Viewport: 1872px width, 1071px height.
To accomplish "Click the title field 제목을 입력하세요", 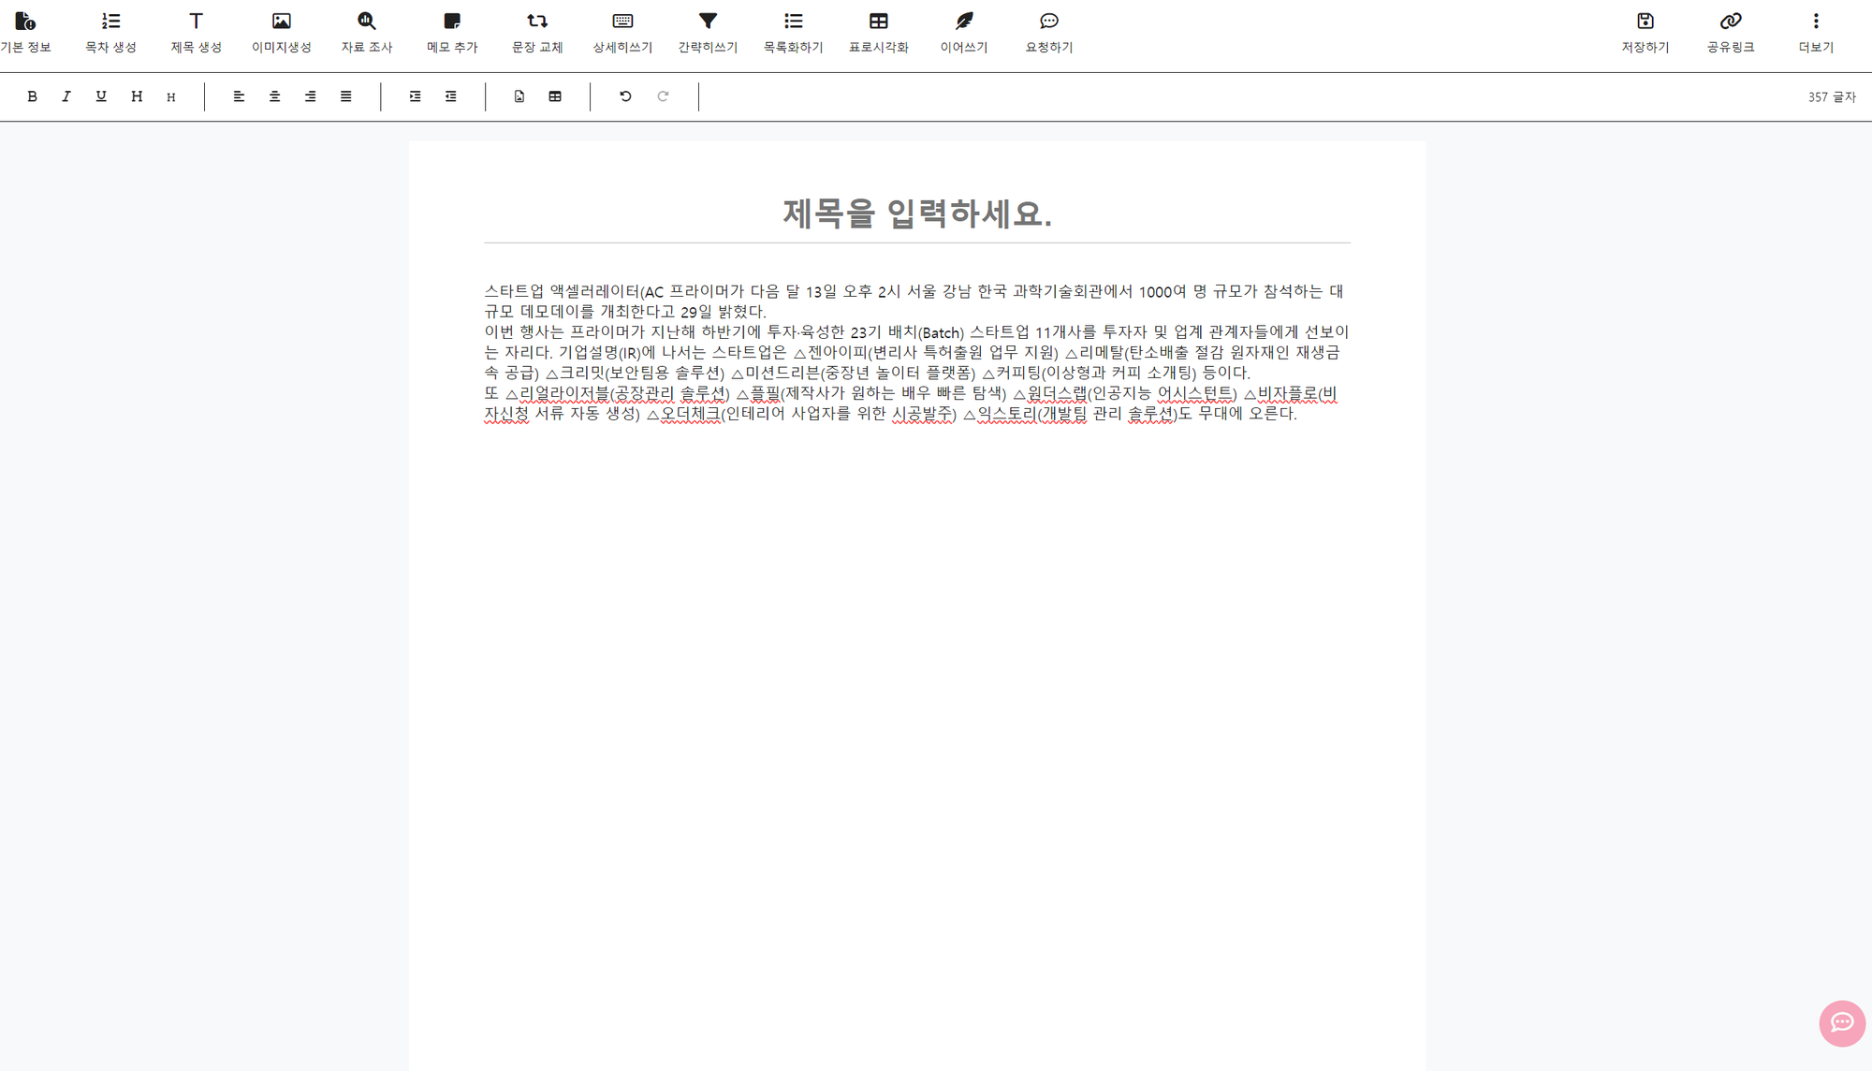I will [917, 213].
